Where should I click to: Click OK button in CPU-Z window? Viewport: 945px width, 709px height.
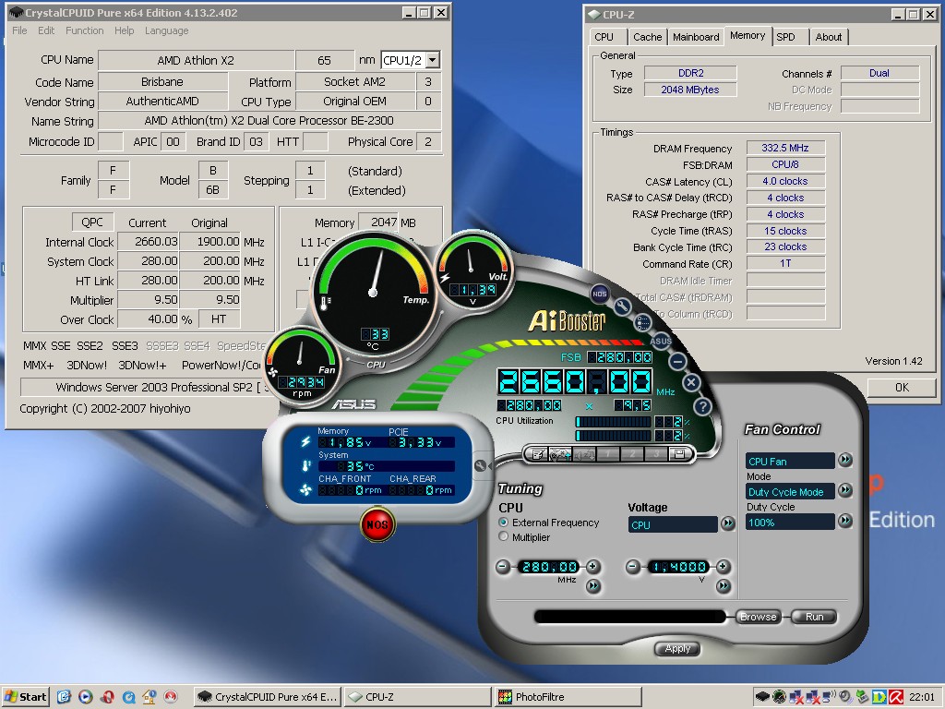pyautogui.click(x=902, y=388)
